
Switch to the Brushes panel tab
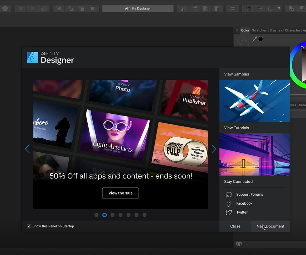276,30
